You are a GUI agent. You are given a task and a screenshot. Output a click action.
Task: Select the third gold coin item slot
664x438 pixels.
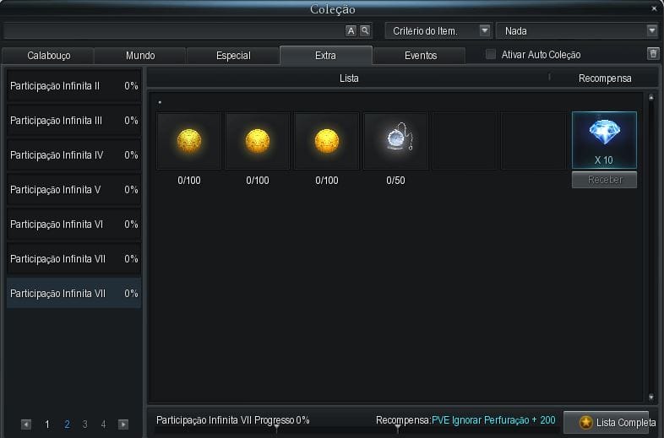(x=327, y=141)
